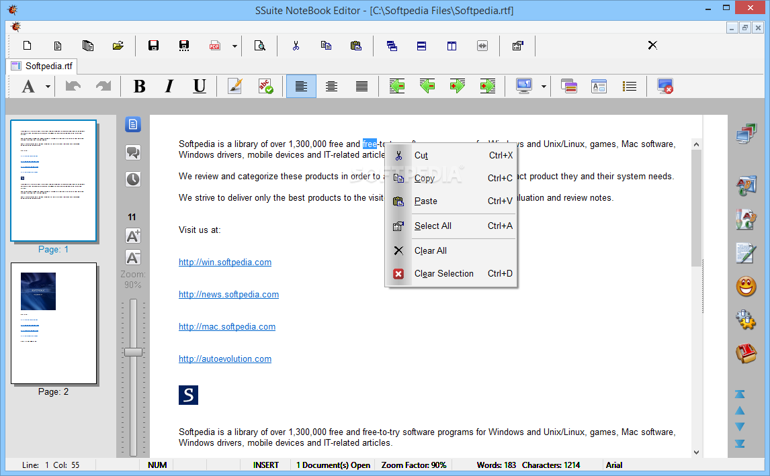Click the Save As floppy icon
Screen dimensions: 770x476
click(x=184, y=46)
